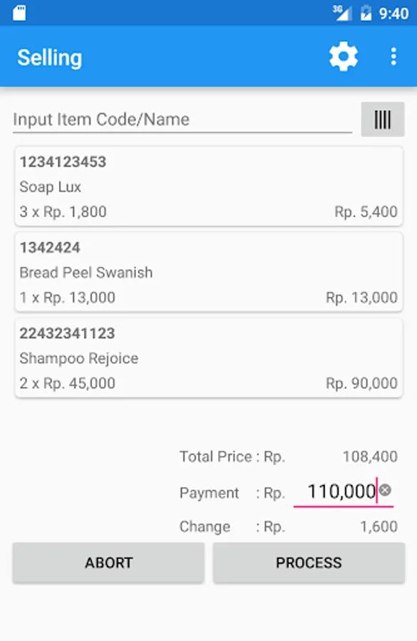Viewport: 417px width, 641px height.
Task: Select the Bread Peel Swanish item card
Action: coord(208,272)
